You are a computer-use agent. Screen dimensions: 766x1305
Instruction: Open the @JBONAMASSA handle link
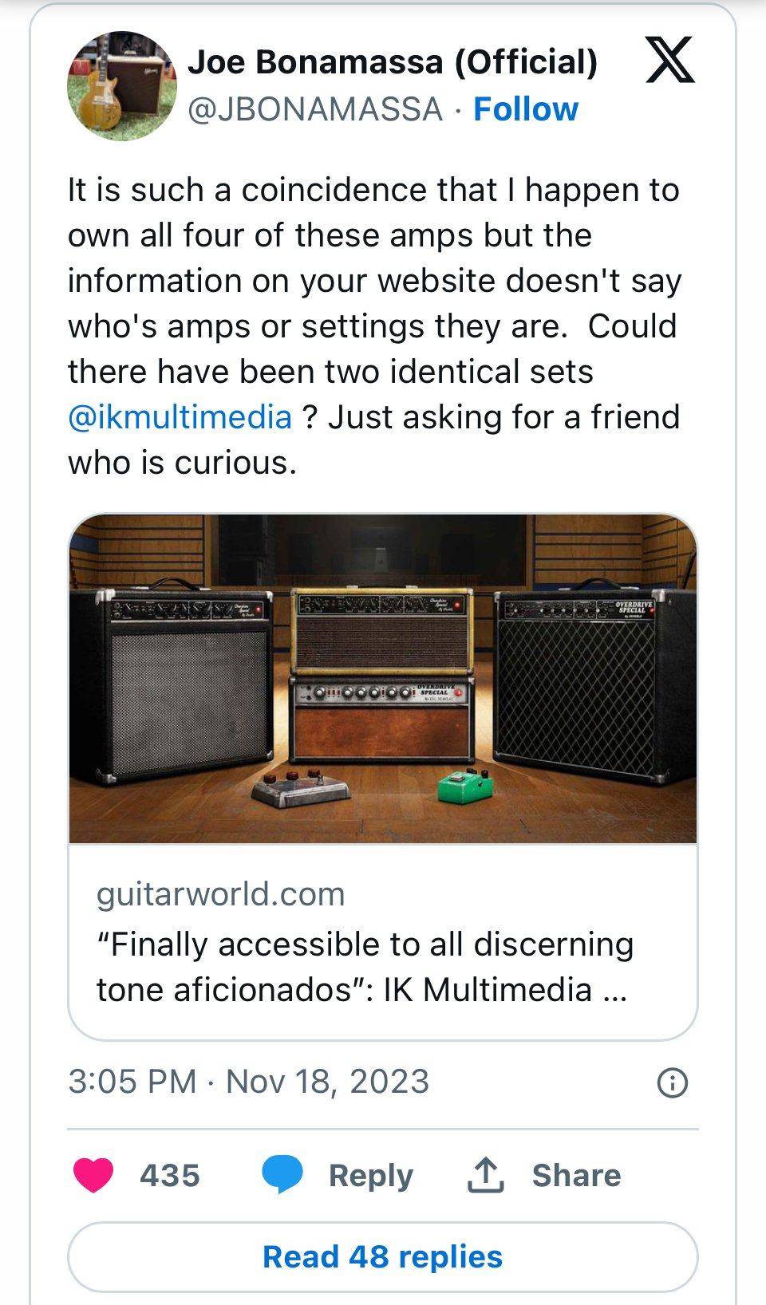click(314, 109)
